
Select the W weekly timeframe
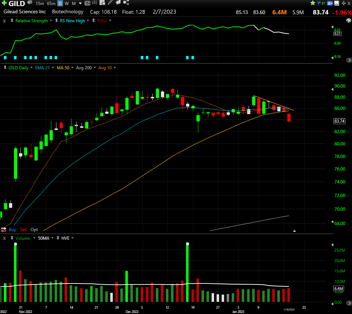tap(67, 3)
